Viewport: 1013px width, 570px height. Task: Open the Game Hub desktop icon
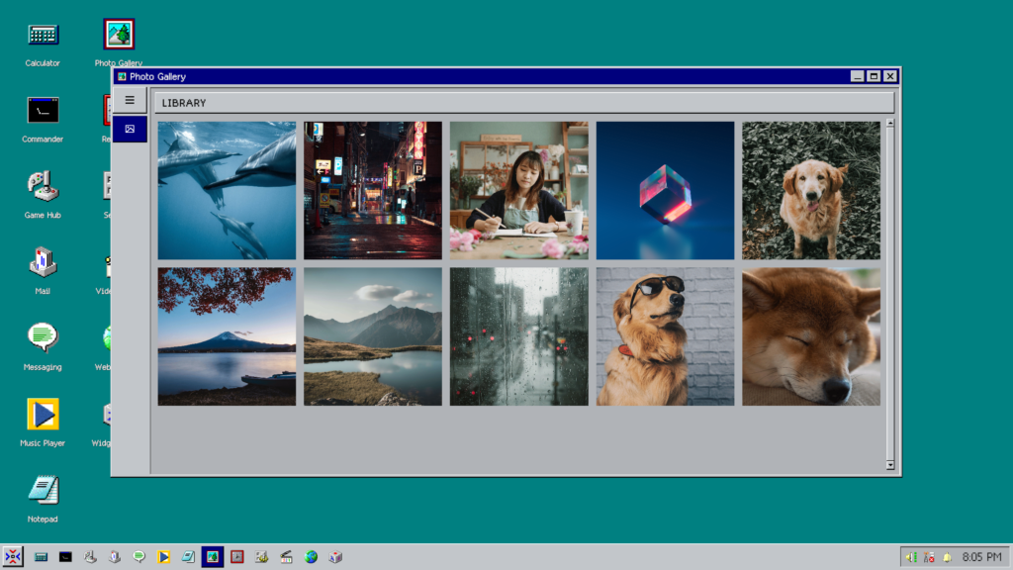42,188
